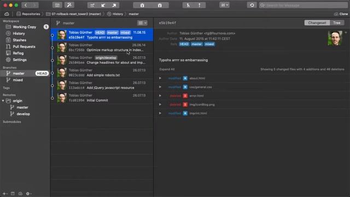
Task: Select the origin develop remote branch
Action: click(x=23, y=114)
